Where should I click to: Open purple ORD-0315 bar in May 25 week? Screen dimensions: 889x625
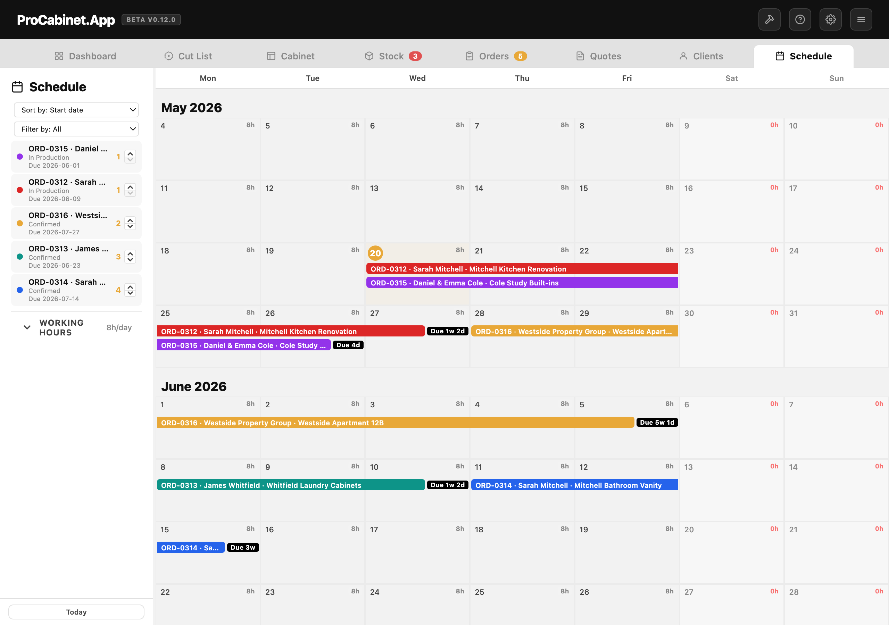coord(243,345)
